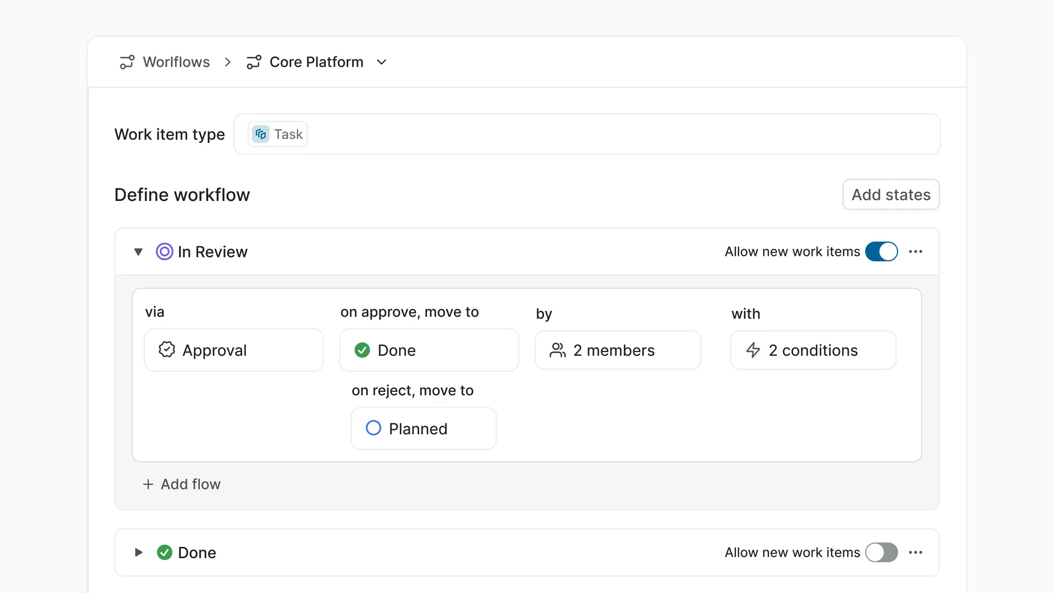Click the Task type icon

[261, 134]
